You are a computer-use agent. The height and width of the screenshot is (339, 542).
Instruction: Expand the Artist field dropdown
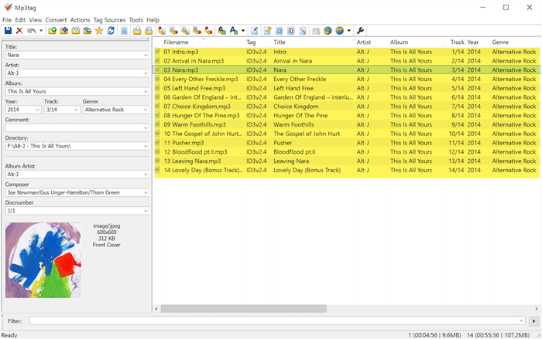[146, 73]
